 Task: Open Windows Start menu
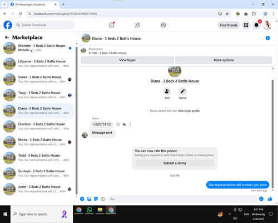coord(5,214)
